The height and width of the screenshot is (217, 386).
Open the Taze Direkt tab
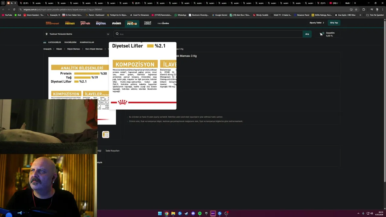point(147,23)
